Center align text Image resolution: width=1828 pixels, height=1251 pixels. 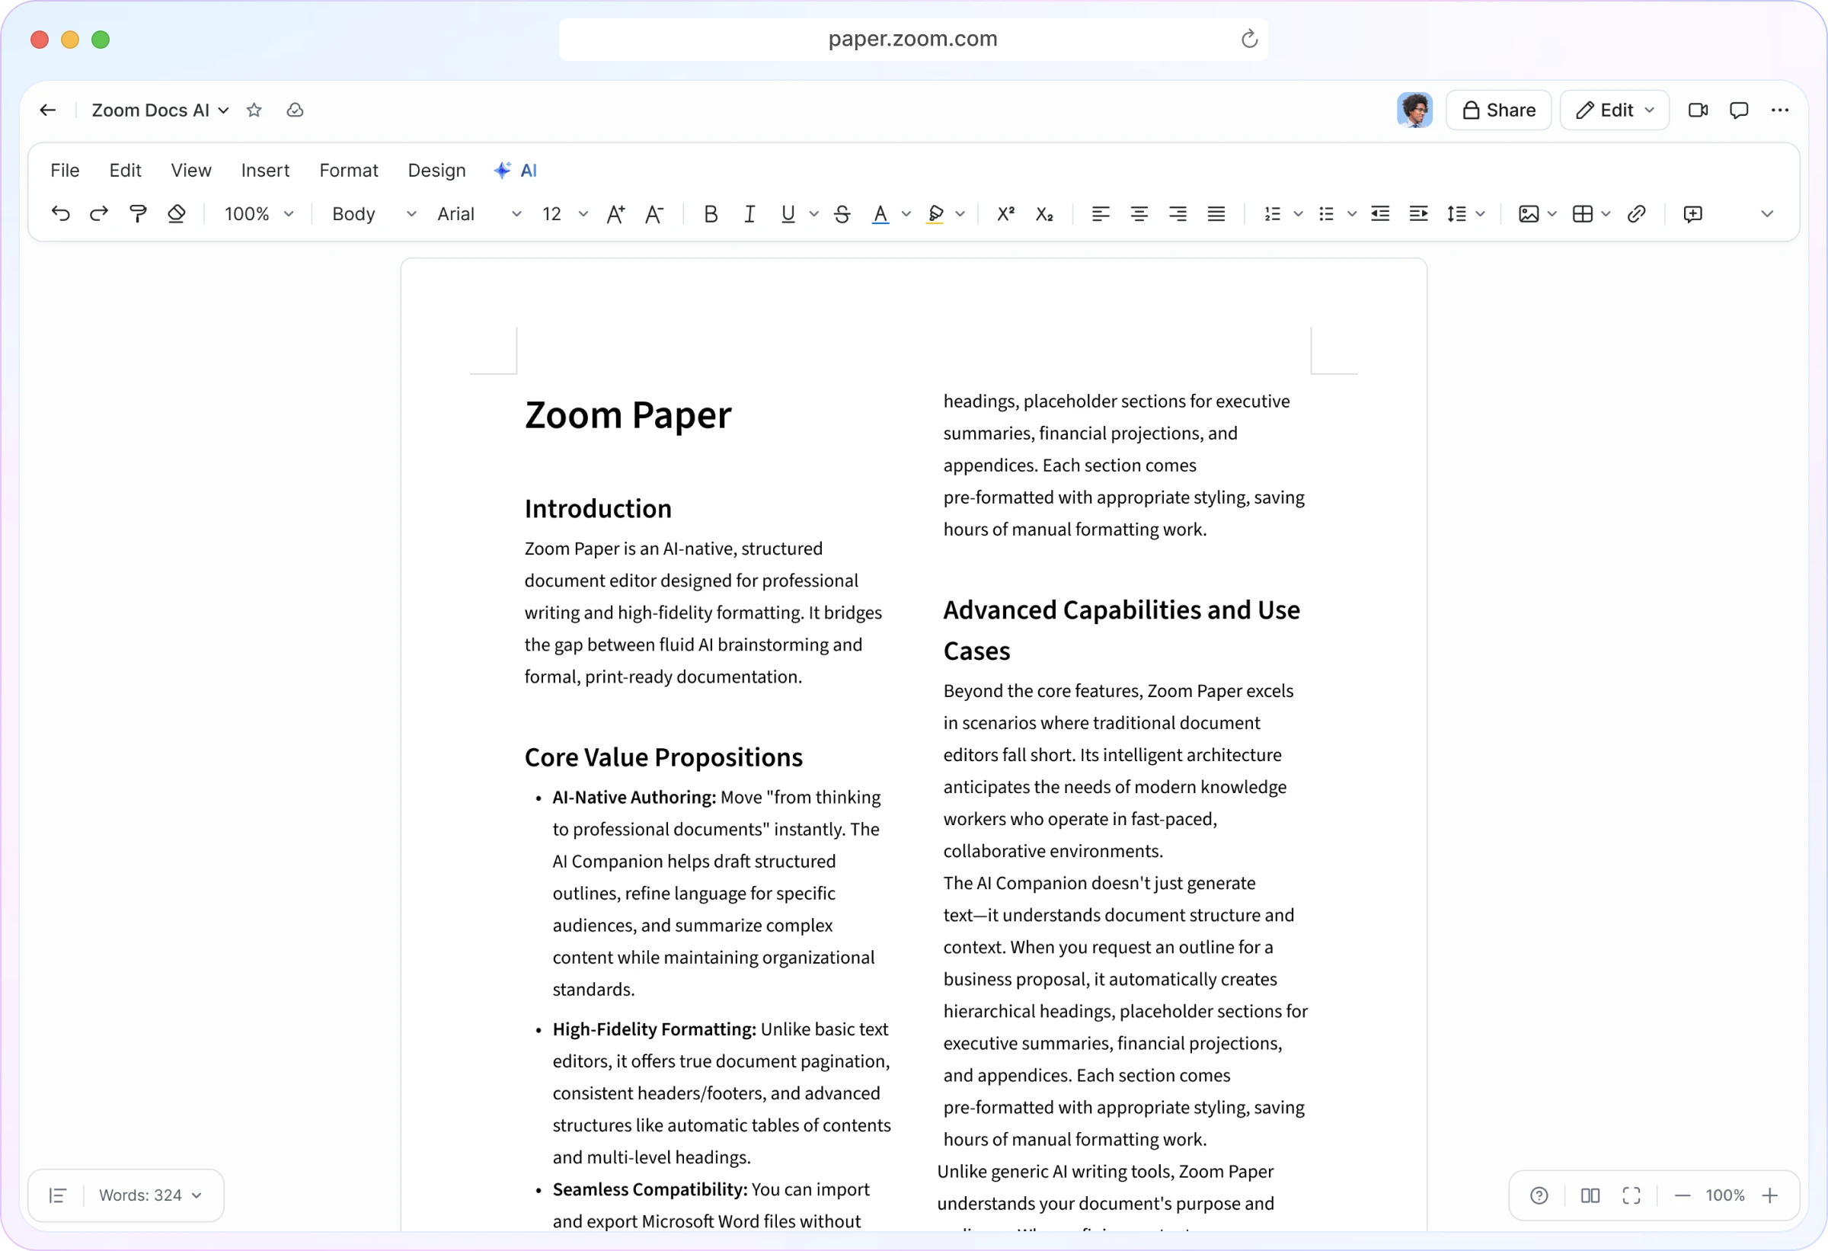(x=1139, y=214)
